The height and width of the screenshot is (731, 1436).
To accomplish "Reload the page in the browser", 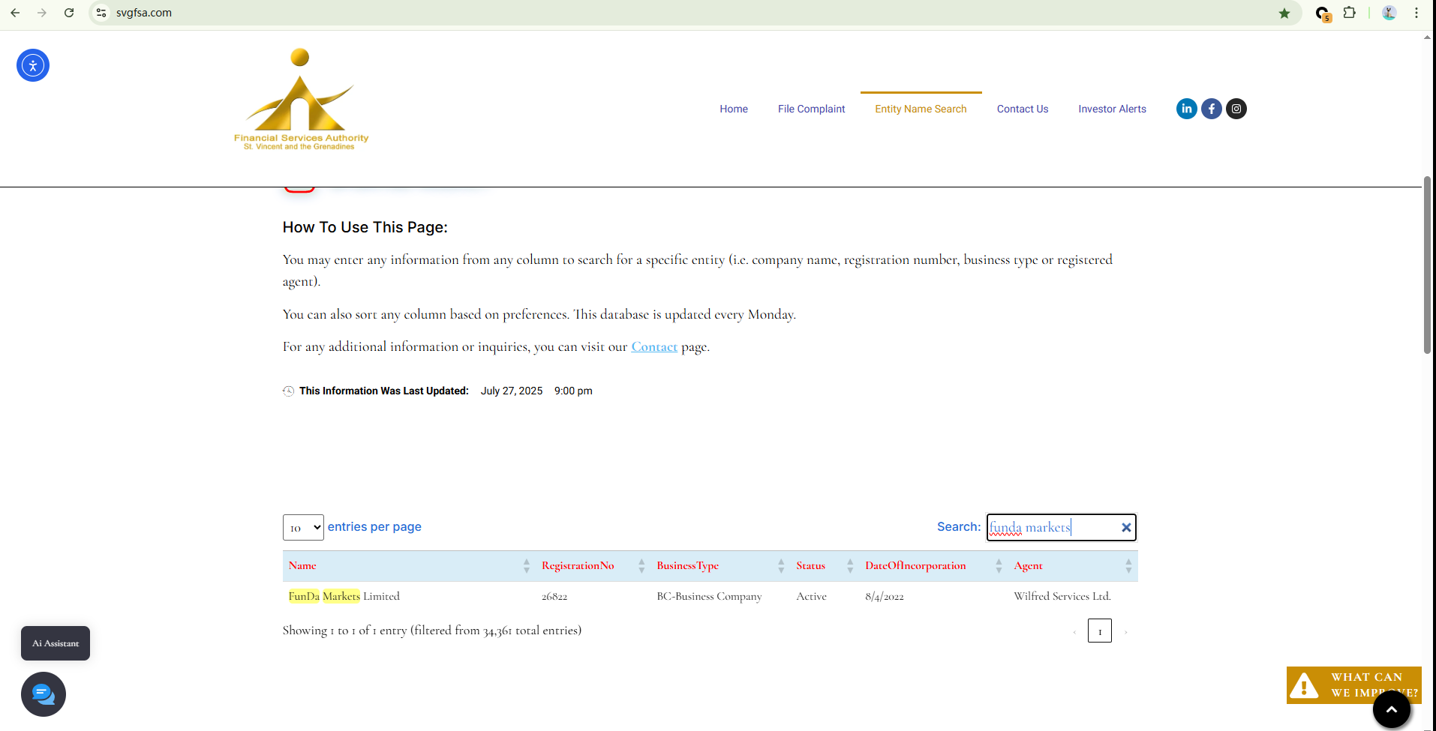I will [69, 13].
